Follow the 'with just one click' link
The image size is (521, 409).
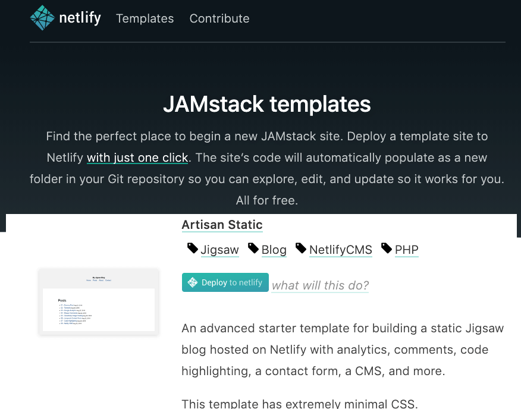(137, 158)
